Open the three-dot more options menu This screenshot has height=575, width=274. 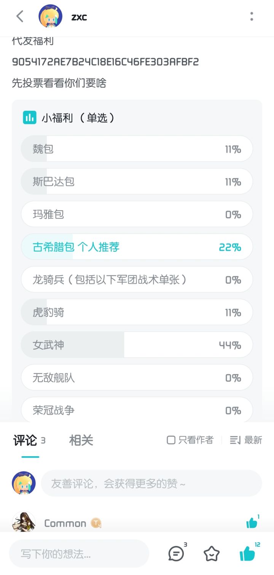[252, 16]
